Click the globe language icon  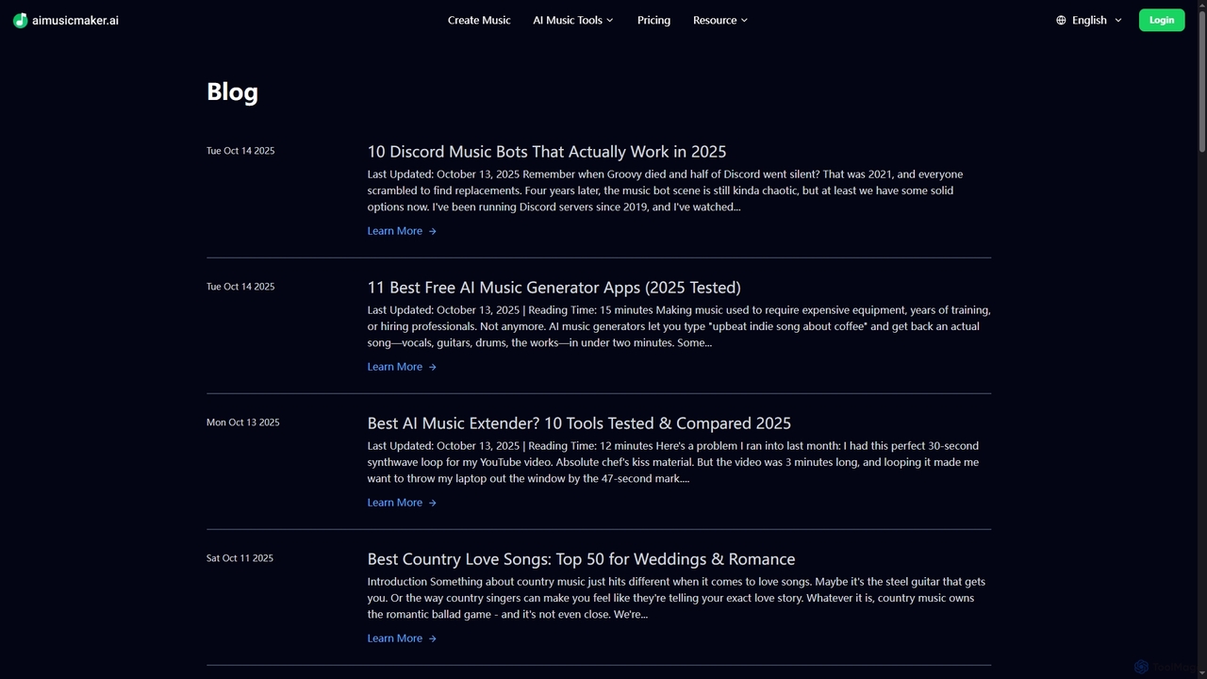[x=1061, y=20]
